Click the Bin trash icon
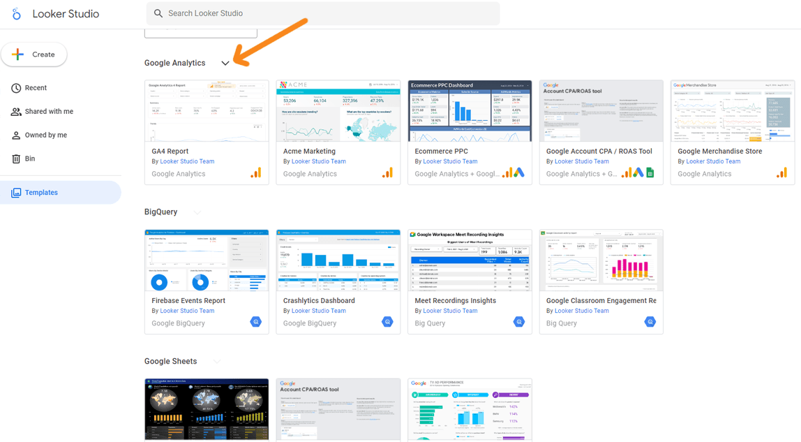The height and width of the screenshot is (442, 801). pyautogui.click(x=16, y=159)
